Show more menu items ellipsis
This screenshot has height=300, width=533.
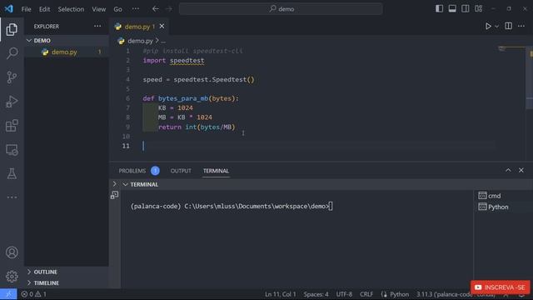tap(135, 9)
